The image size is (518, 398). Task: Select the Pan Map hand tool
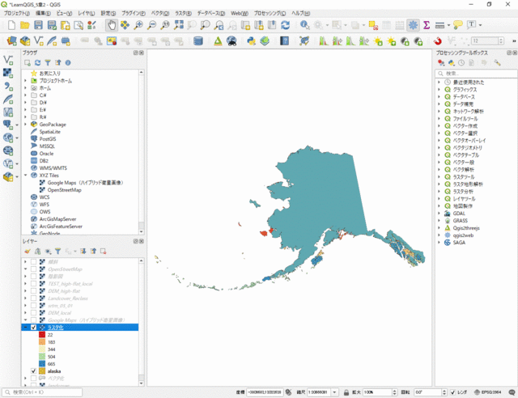(112, 25)
